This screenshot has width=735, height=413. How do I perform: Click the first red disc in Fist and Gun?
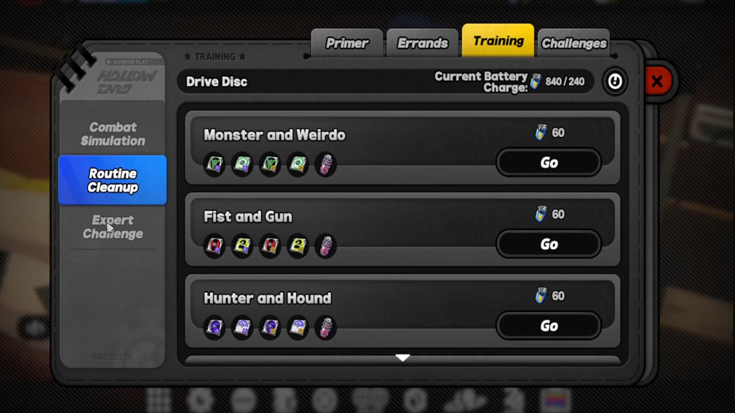(214, 246)
